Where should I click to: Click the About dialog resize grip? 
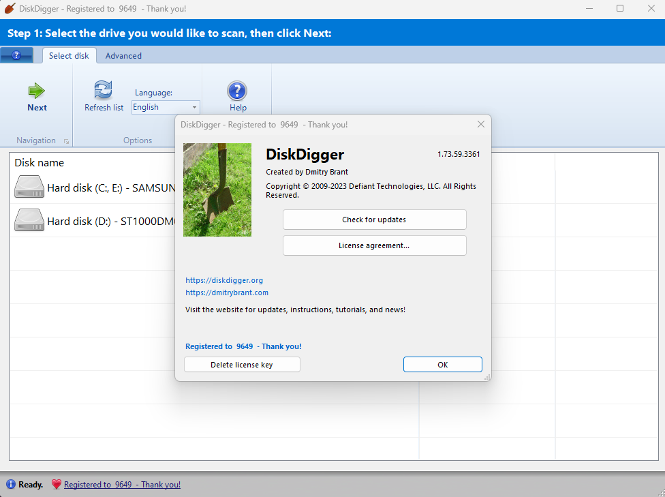click(488, 377)
